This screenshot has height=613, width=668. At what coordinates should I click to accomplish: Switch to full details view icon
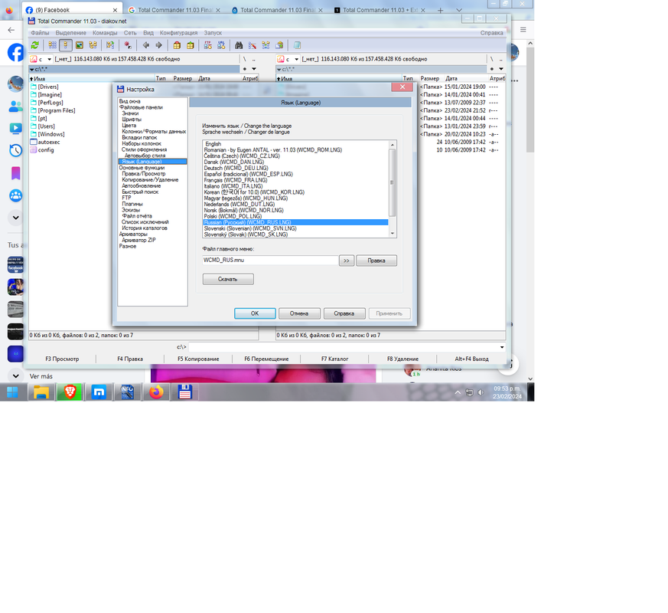point(66,45)
